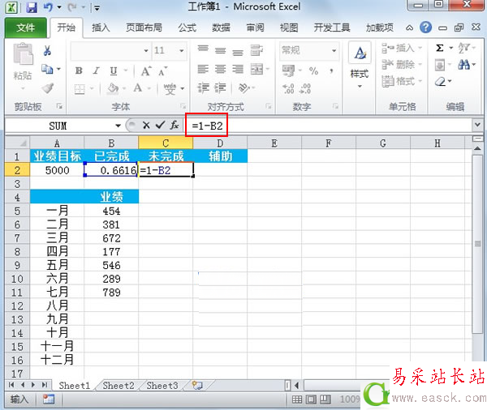Screen dimensions: 487x410
Task: Click the Undo arrow icon
Action: (x=48, y=7)
